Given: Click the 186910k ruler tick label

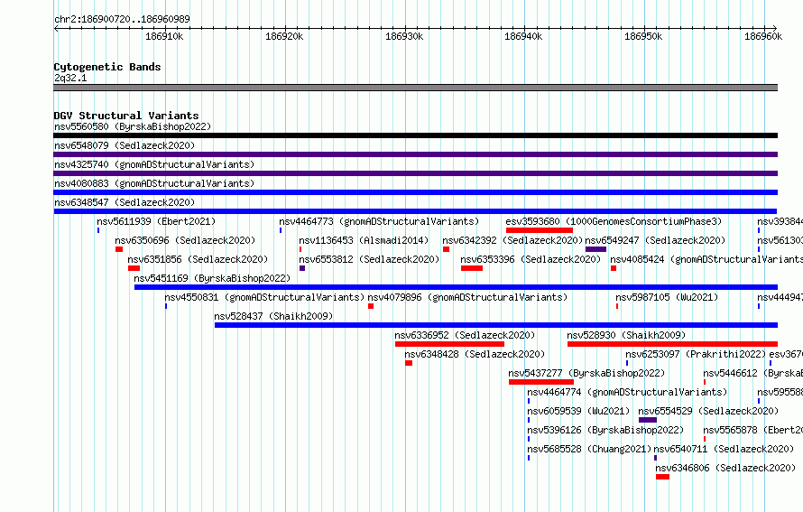Looking at the screenshot, I should [164, 36].
